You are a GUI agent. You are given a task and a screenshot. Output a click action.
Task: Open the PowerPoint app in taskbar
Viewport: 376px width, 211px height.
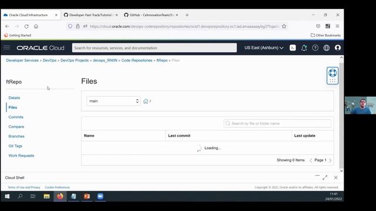pyautogui.click(x=87, y=196)
